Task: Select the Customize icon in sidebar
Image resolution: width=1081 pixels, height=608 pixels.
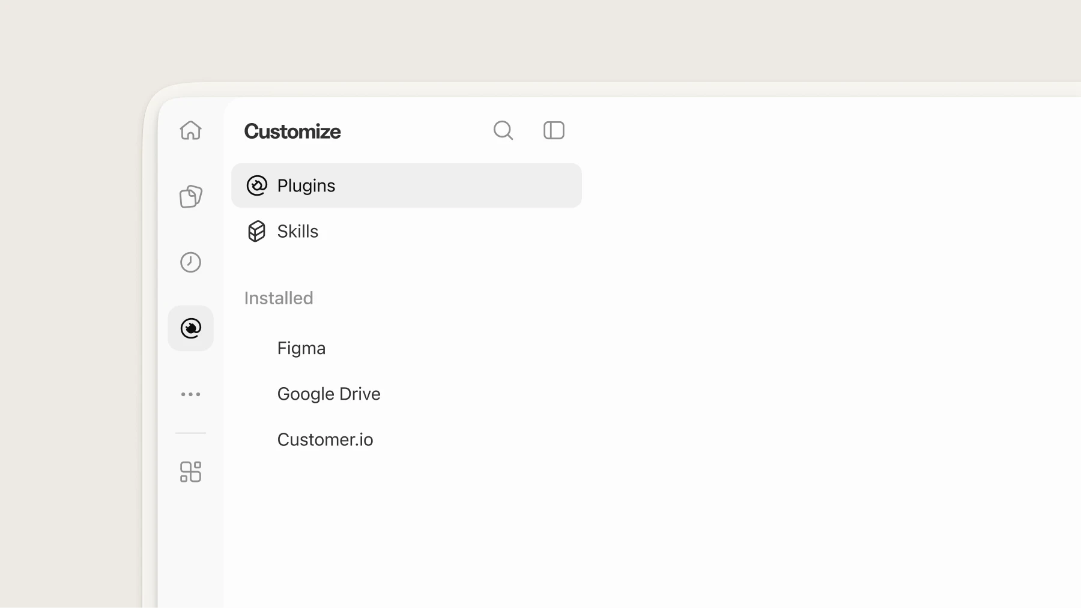Action: (190, 328)
